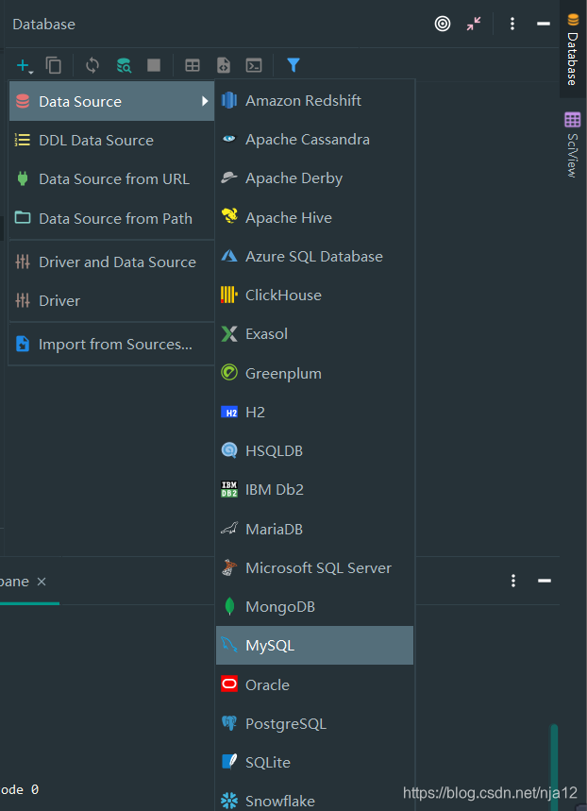Select HSQLDB data source
587x811 pixels.
click(x=314, y=450)
